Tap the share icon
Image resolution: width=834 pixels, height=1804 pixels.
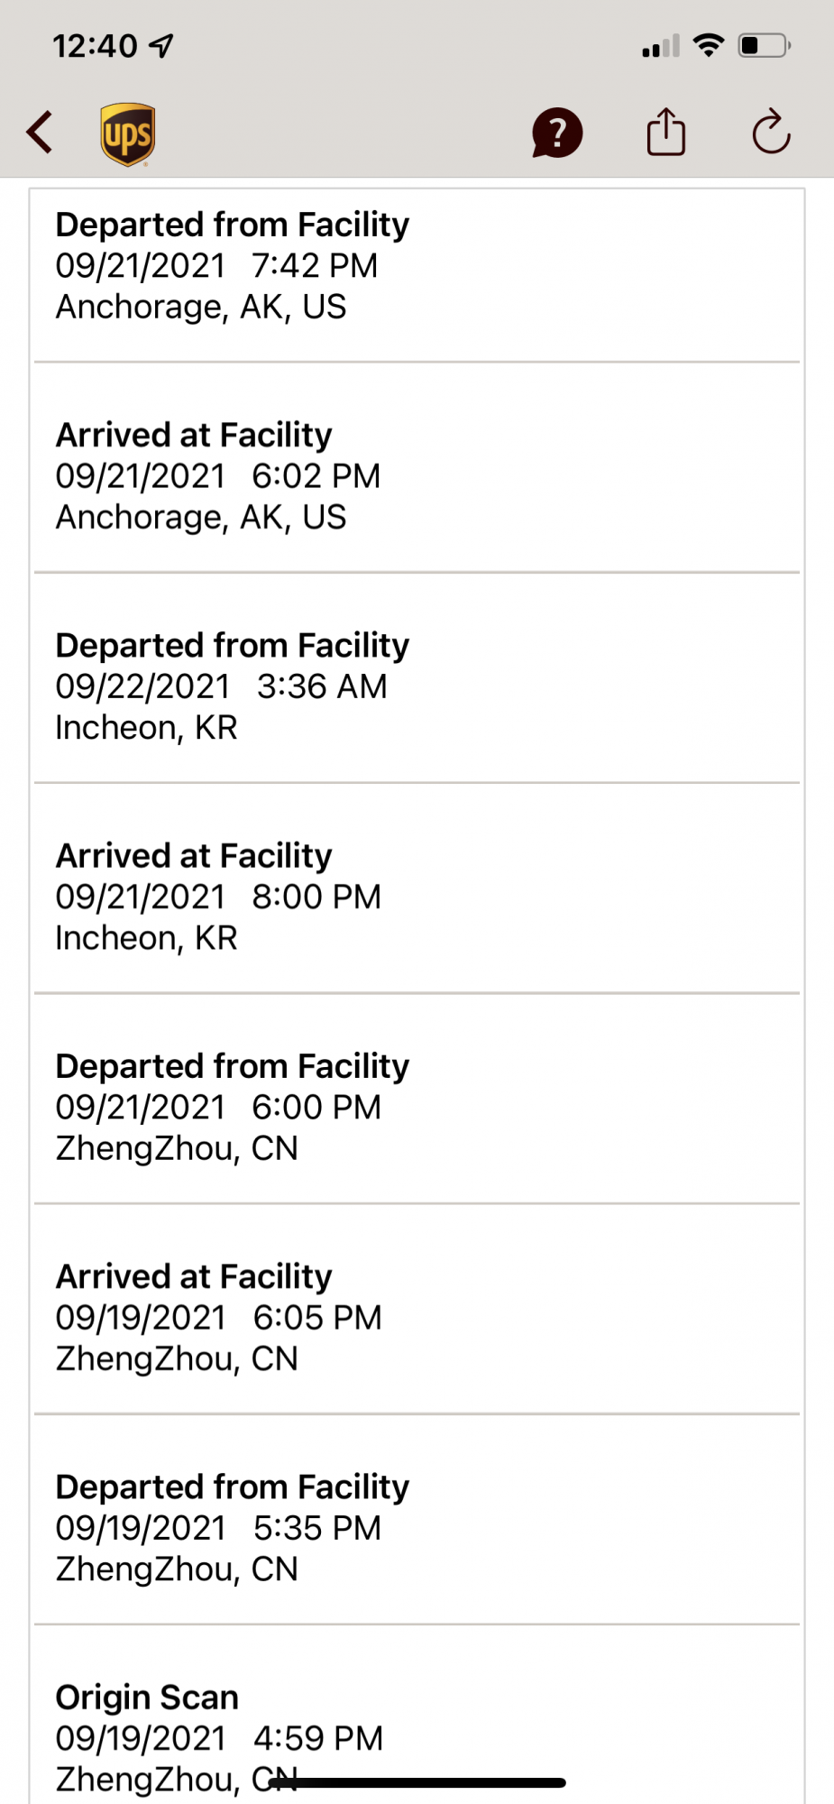tap(666, 133)
